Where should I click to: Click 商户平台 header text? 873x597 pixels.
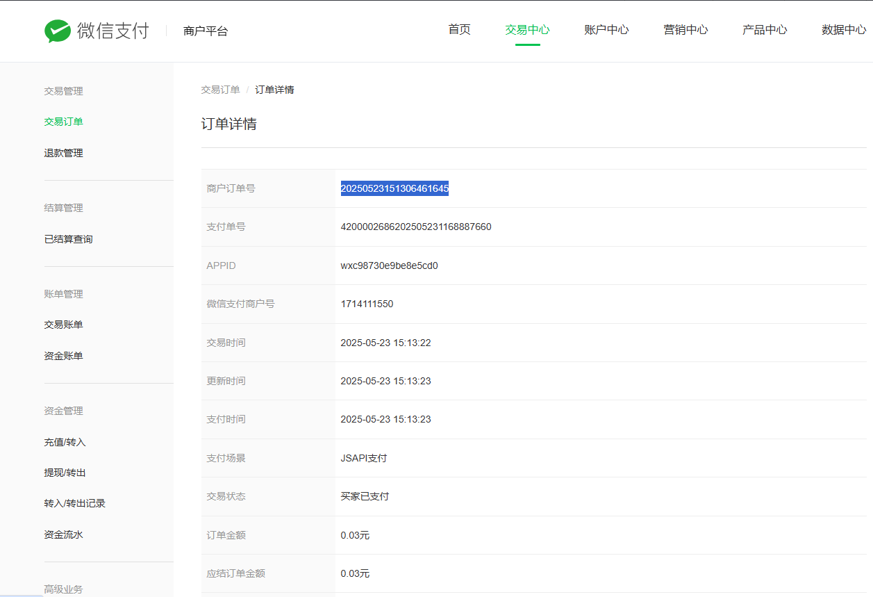pos(206,31)
